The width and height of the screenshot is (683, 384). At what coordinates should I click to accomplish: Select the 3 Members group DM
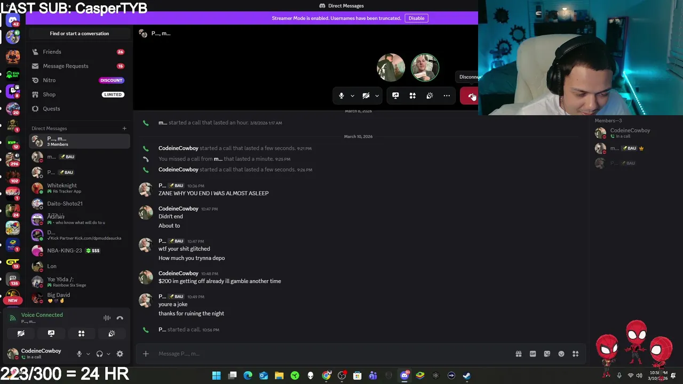79,141
